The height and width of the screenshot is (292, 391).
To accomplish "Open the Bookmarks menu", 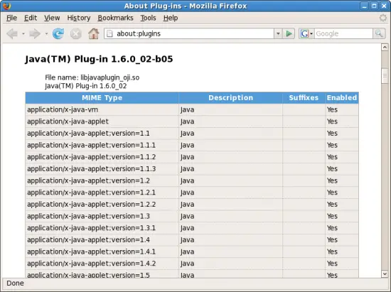I will (x=115, y=18).
